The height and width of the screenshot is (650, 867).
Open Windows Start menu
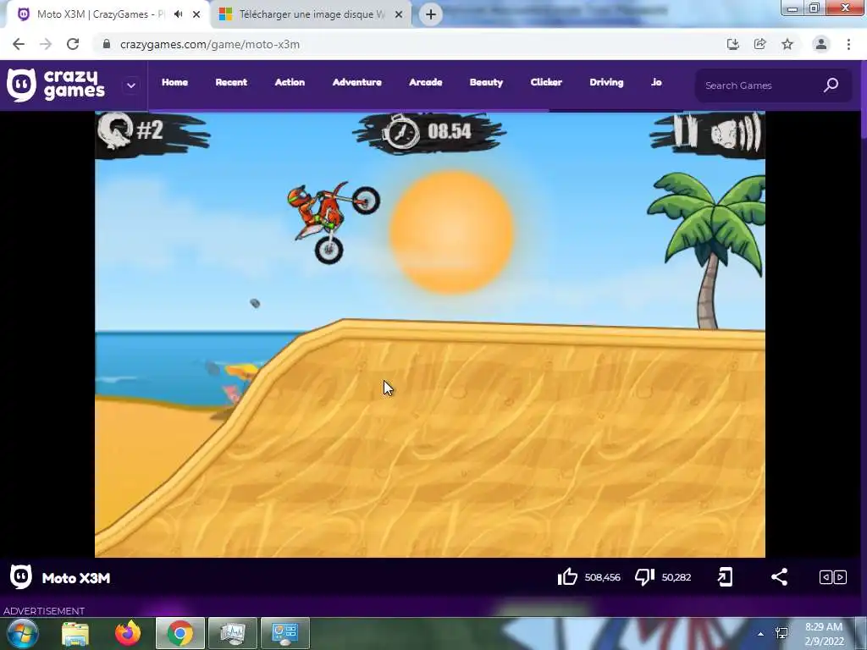click(x=23, y=633)
